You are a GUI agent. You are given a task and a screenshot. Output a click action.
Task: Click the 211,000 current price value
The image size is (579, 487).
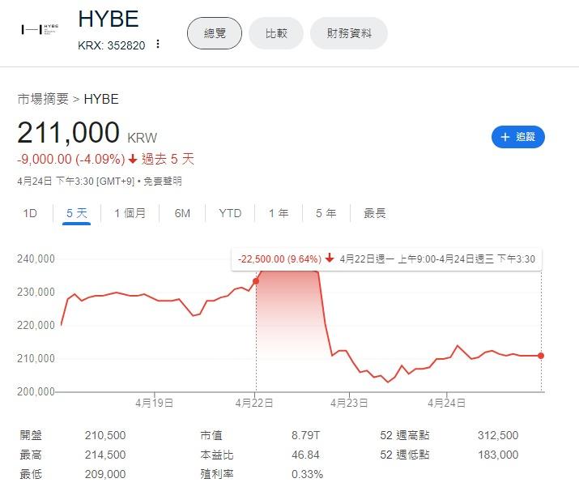coord(68,133)
